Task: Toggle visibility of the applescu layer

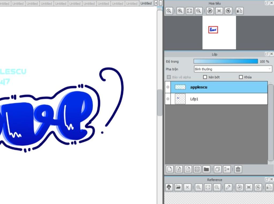Action: (x=168, y=87)
